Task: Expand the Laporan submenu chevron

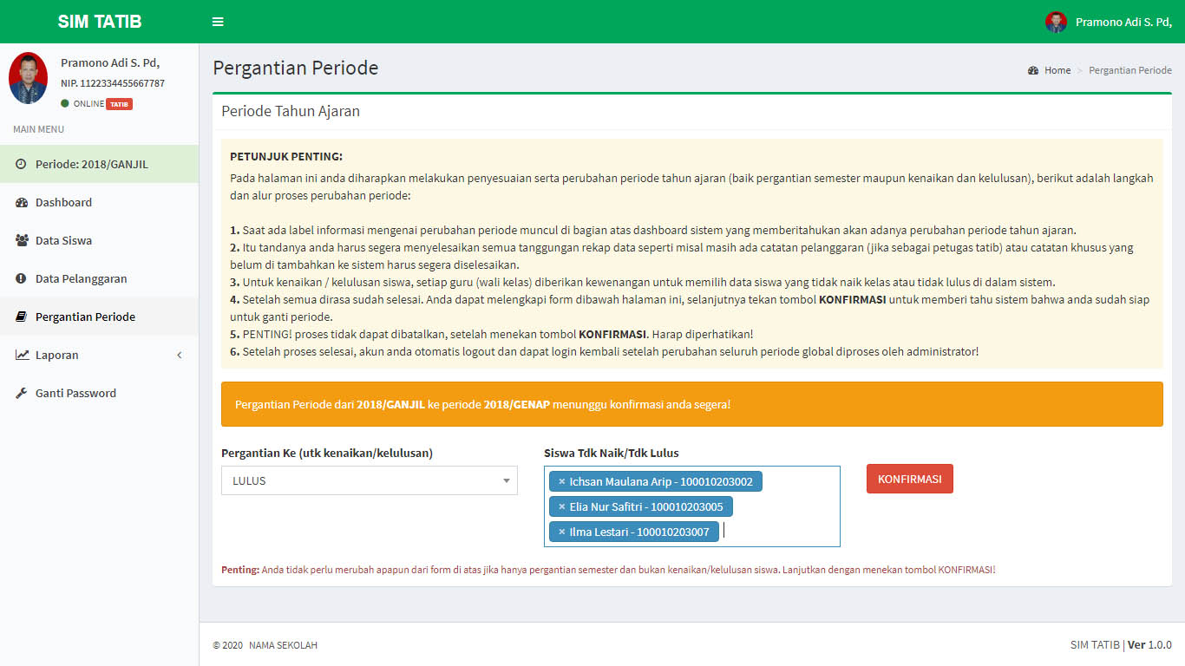Action: coord(180,355)
